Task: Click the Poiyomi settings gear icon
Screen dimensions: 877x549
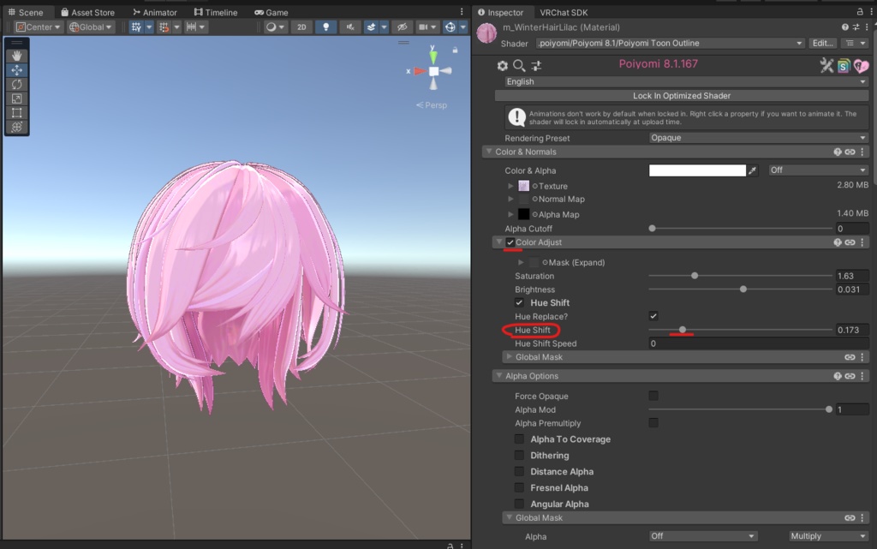Action: click(502, 65)
